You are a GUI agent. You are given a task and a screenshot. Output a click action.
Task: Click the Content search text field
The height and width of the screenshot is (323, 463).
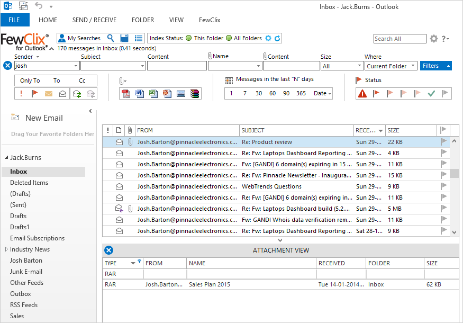[x=177, y=66]
